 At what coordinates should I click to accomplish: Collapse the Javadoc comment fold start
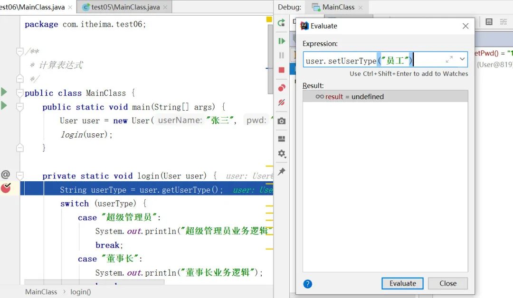click(19, 52)
